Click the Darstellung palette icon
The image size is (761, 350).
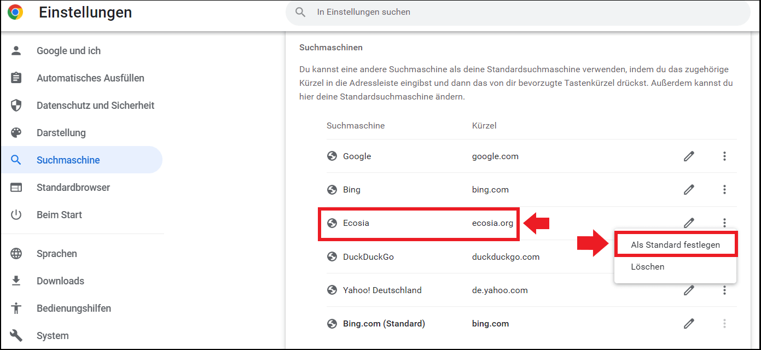pos(16,133)
